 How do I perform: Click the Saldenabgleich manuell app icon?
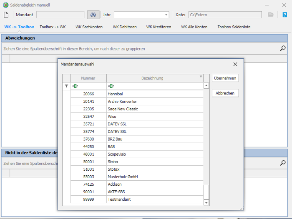[6, 5]
